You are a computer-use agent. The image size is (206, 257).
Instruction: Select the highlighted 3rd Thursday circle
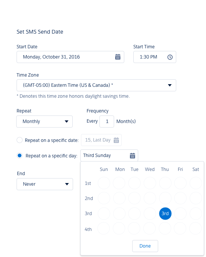165,213
